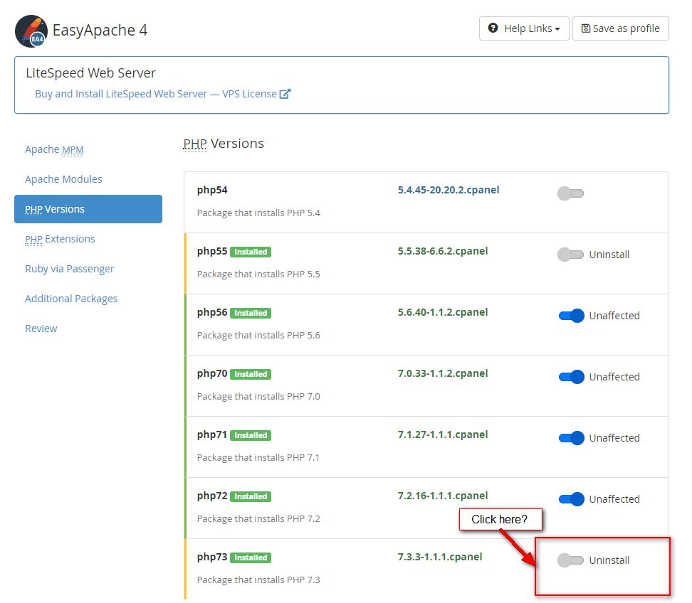Disable the php71 toggle

point(572,438)
